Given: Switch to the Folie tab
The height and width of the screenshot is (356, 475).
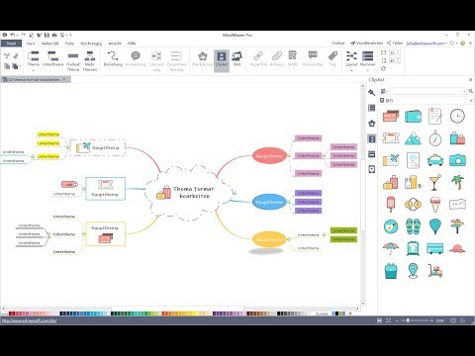Looking at the screenshot, I should pyautogui.click(x=69, y=44).
